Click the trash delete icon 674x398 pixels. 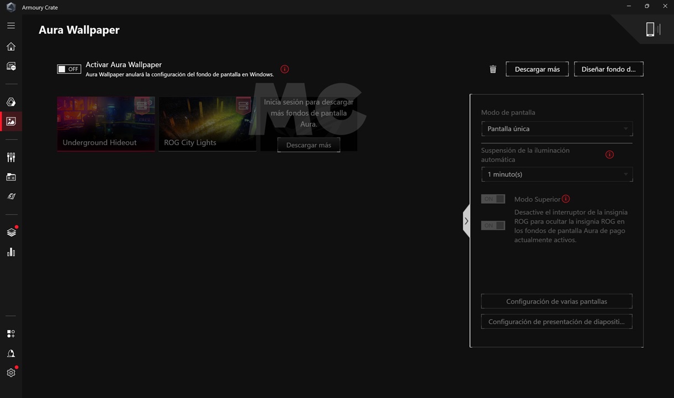click(493, 70)
